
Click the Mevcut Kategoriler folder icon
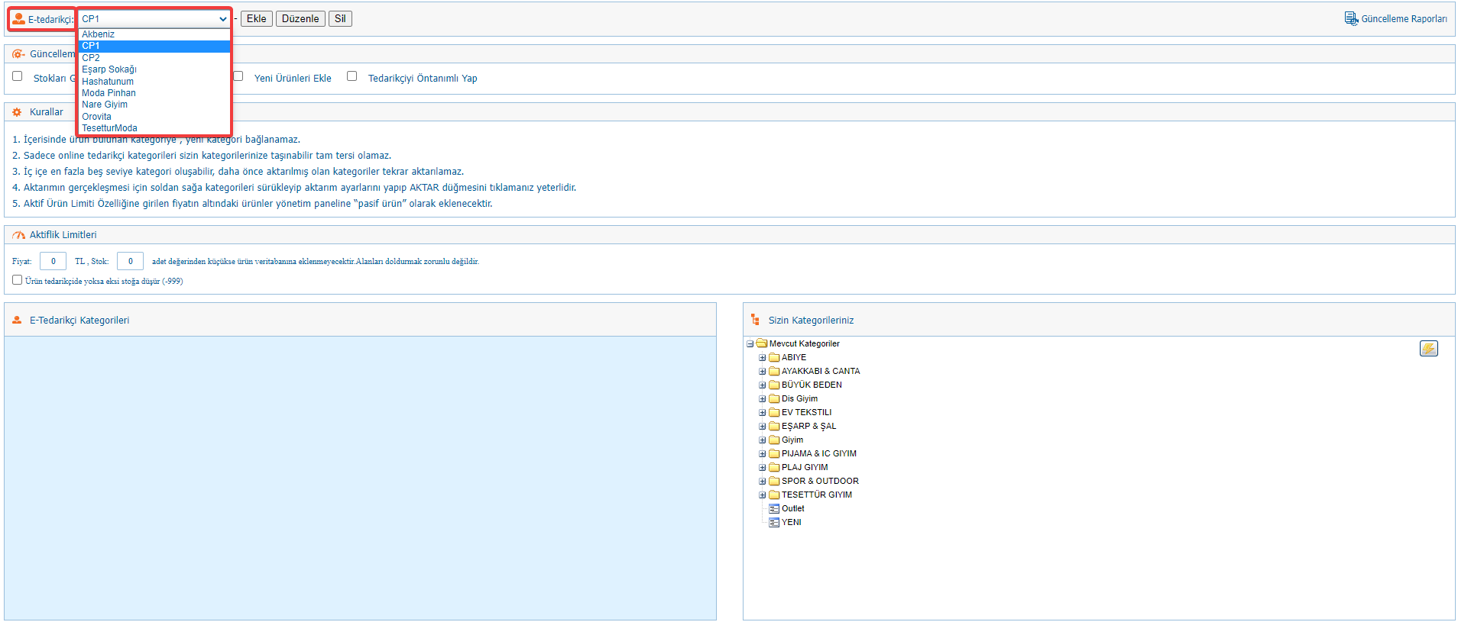(762, 343)
